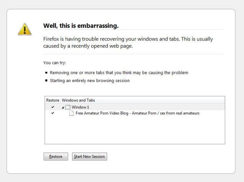244x182 pixels.
Task: Select the tab title row under Window 1
Action: (x=137, y=113)
